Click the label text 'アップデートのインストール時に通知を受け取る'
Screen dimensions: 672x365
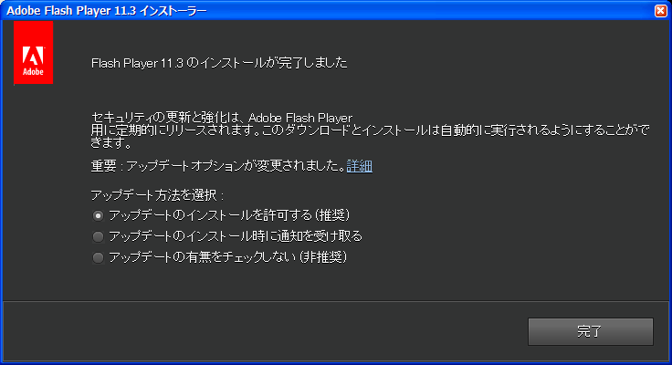(x=235, y=236)
